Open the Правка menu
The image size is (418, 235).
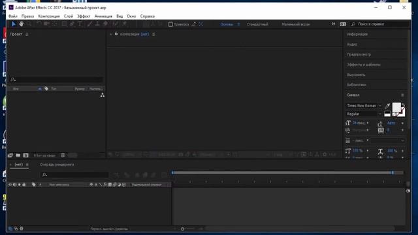click(27, 16)
